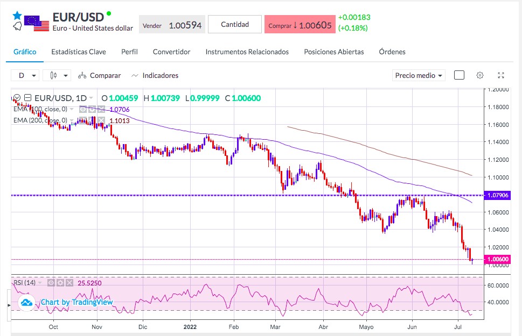522x336 pixels.
Task: Click the small arrow left of RSI pane
Action: click(9, 305)
